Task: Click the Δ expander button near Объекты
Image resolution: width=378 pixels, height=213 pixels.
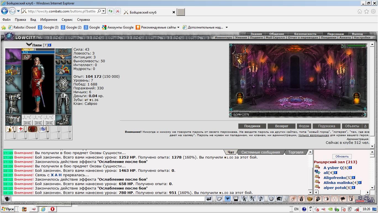Action: pos(365,126)
